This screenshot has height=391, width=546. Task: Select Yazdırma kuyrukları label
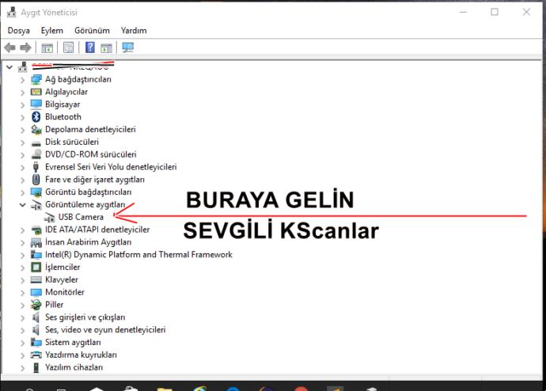pyautogui.click(x=81, y=355)
